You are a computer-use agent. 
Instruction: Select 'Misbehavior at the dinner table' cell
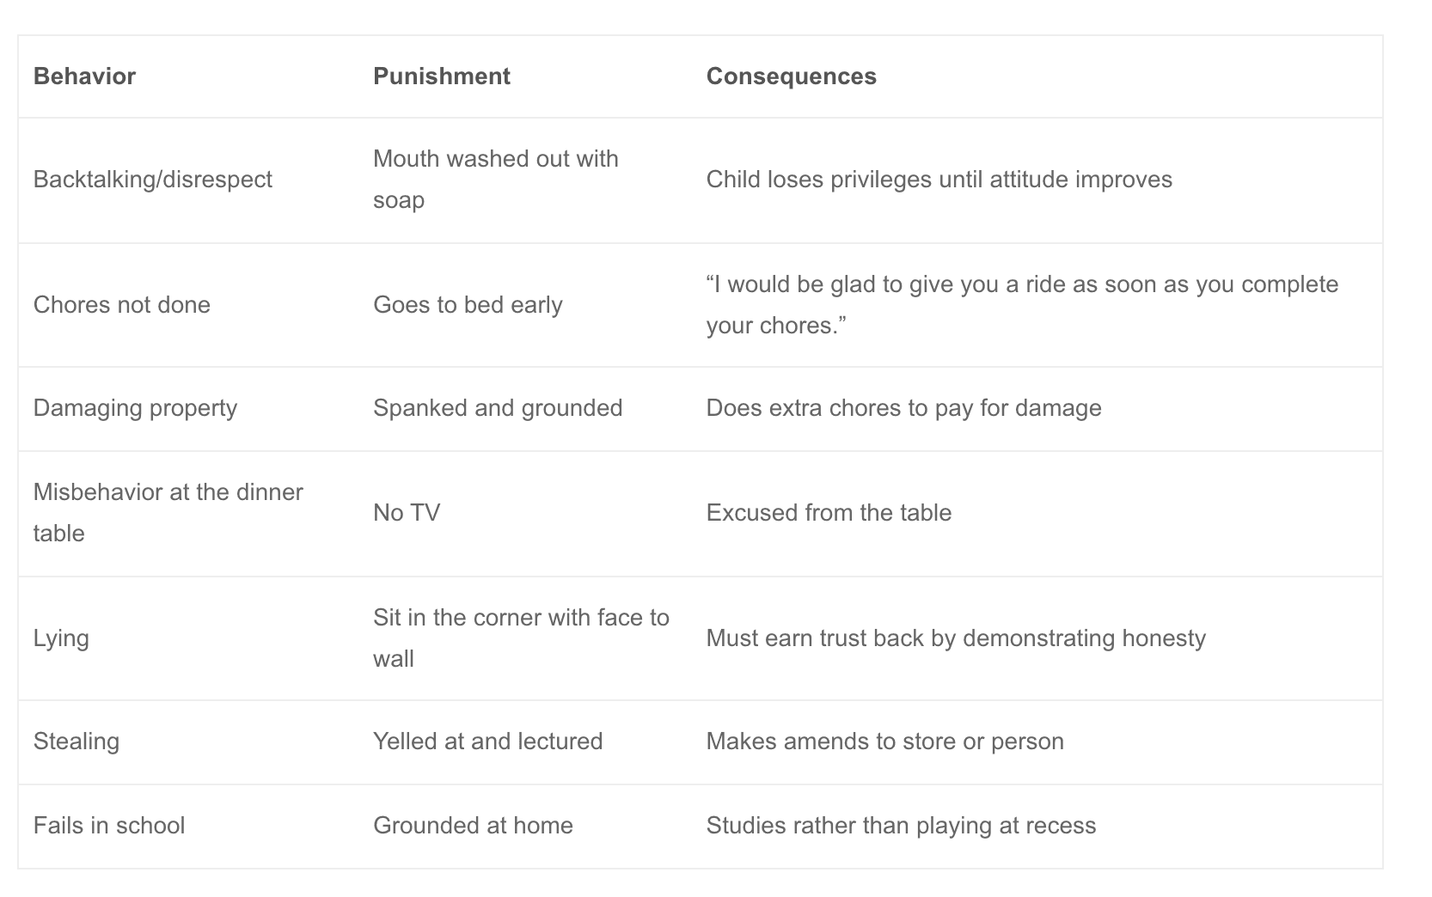coord(168,513)
